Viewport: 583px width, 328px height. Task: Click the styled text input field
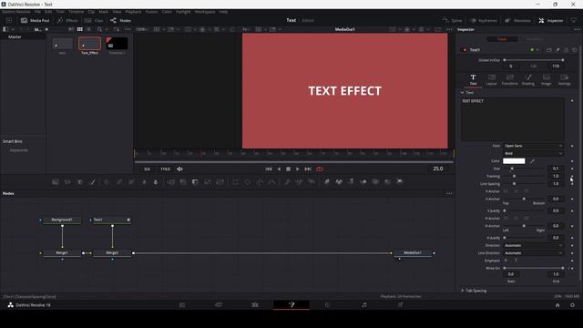coord(513,119)
